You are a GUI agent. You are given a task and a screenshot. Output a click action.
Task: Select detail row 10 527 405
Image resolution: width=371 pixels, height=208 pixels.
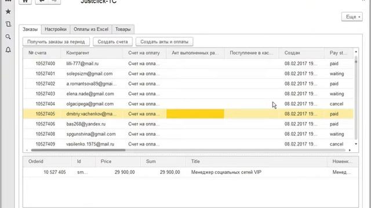point(191,172)
